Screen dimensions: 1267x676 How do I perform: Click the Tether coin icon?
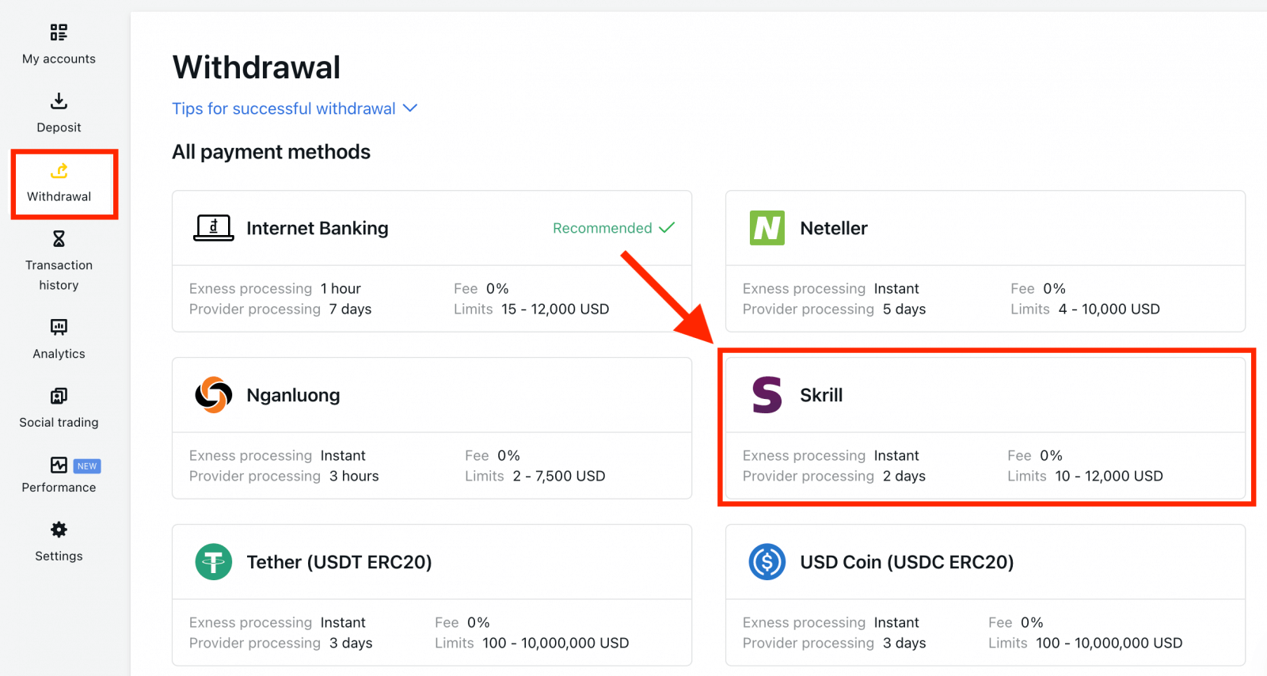212,562
